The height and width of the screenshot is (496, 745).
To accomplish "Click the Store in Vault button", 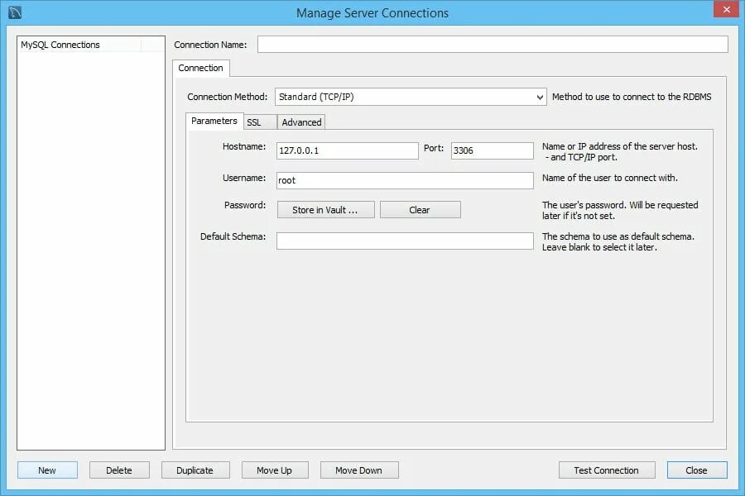I will click(x=326, y=210).
